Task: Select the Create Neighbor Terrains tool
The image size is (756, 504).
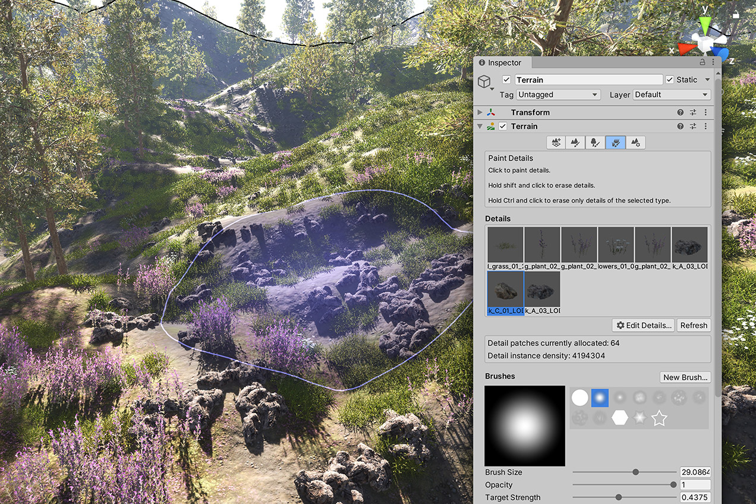Action: click(x=556, y=143)
